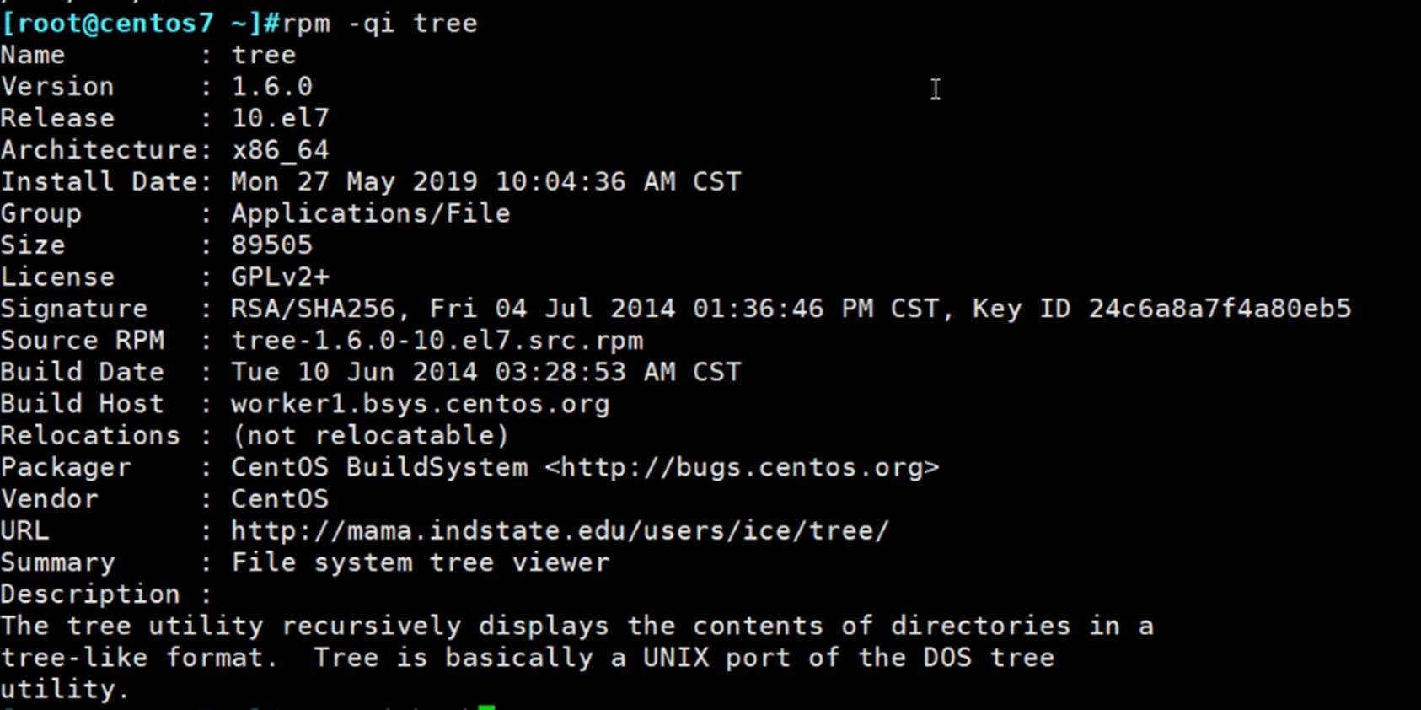Click the "(not relocatable)" text
This screenshot has height=710, width=1421.
(371, 436)
